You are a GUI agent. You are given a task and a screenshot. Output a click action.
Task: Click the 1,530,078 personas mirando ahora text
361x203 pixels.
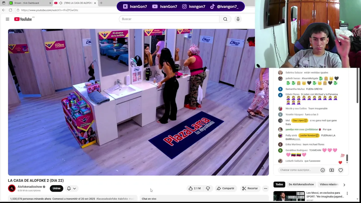(30, 199)
